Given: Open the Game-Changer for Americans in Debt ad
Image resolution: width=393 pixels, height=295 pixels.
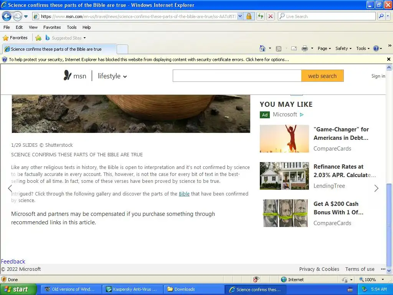Looking at the screenshot, I should pyautogui.click(x=341, y=133).
